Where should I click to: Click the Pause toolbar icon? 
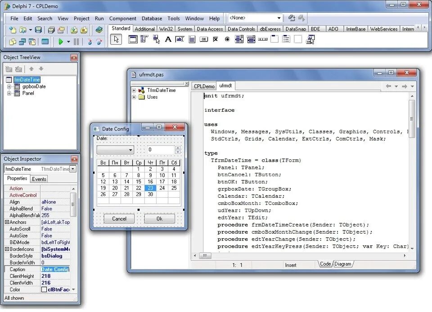76,42
